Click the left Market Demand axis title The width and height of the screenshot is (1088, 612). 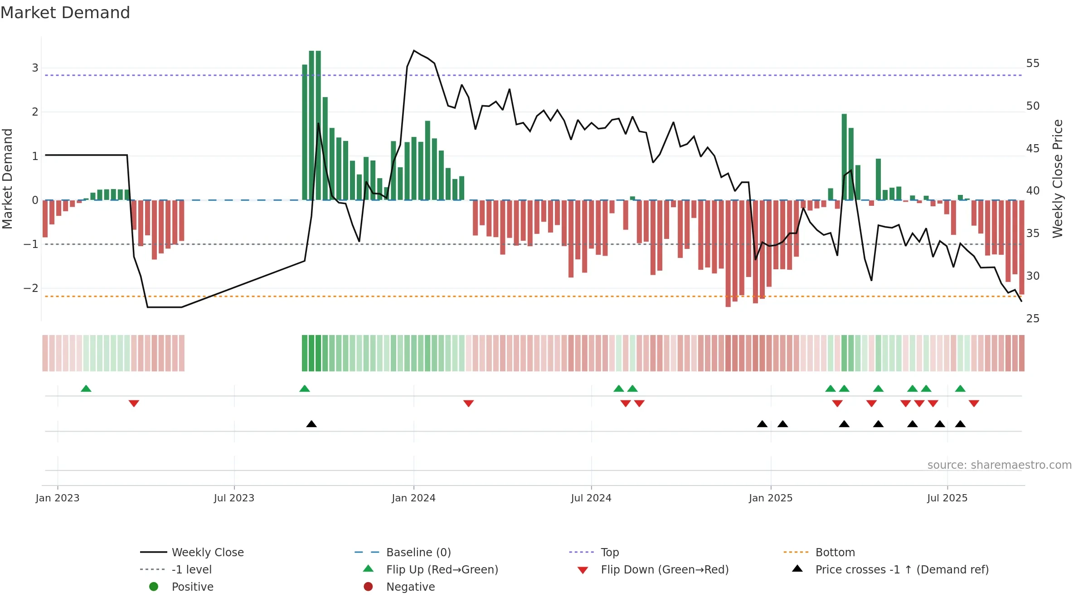pos(8,179)
